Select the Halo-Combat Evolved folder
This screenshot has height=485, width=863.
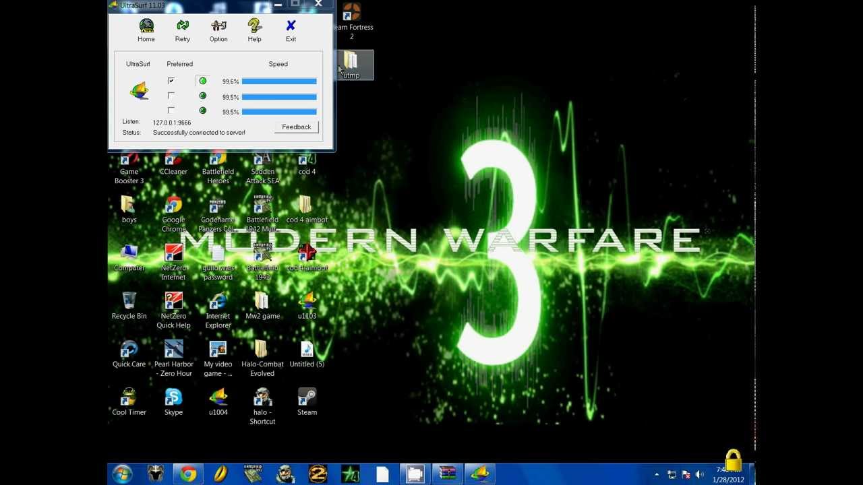pyautogui.click(x=262, y=359)
